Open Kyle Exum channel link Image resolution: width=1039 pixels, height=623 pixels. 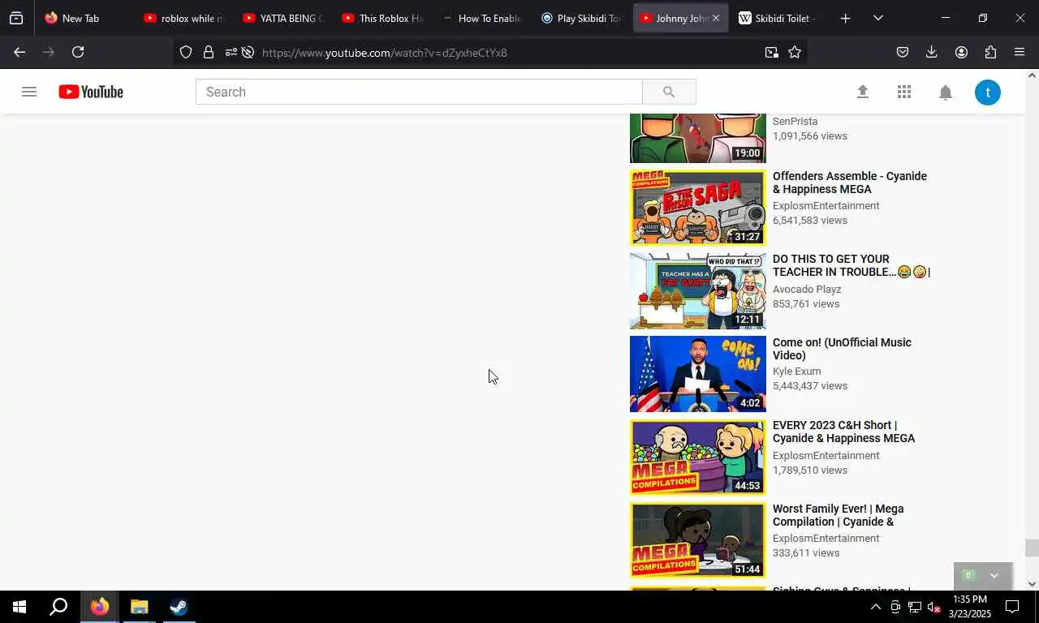[797, 372]
